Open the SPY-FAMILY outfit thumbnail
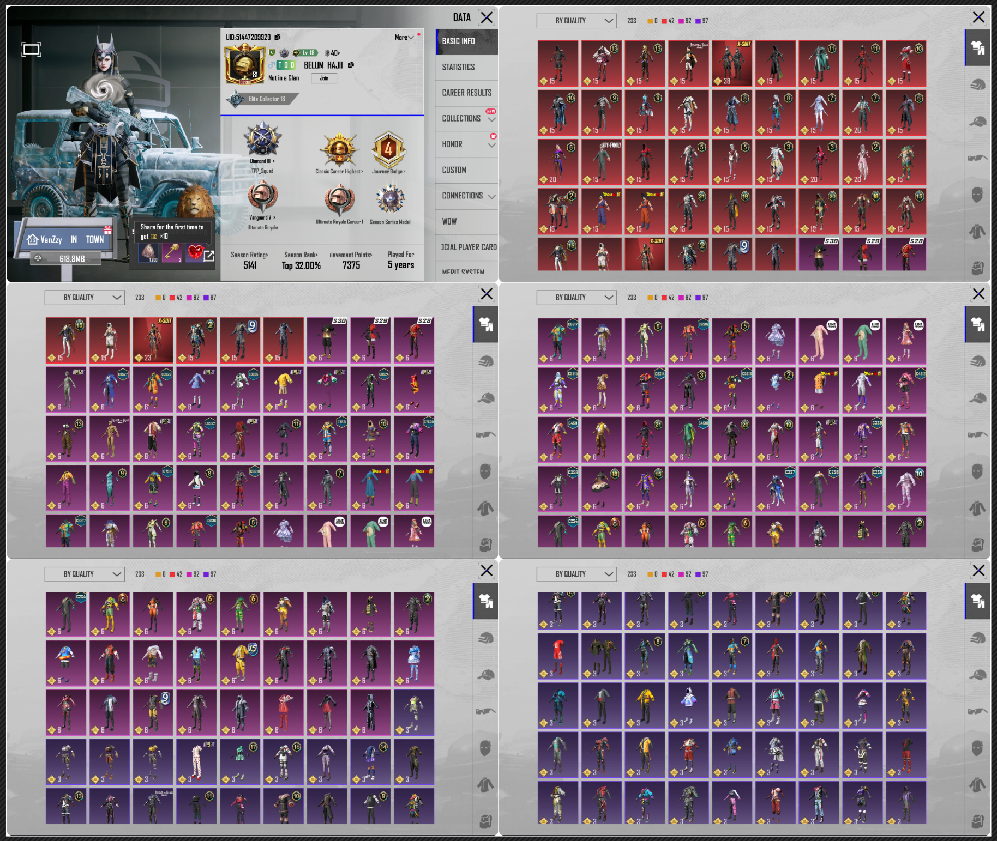This screenshot has width=997, height=841. click(602, 162)
